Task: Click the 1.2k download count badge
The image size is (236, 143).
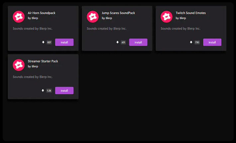Action: 49,91
